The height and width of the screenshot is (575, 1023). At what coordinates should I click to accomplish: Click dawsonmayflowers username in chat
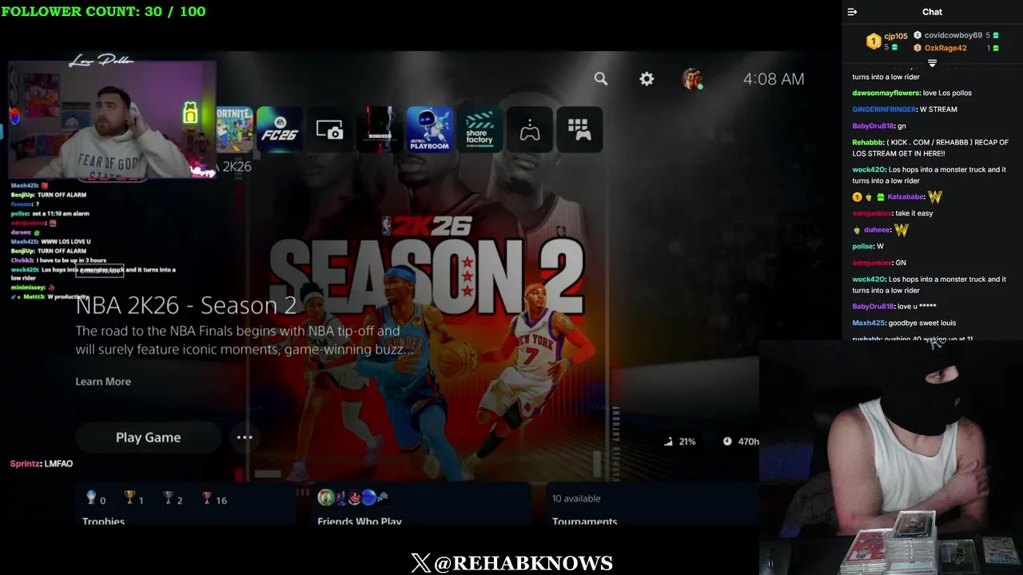coord(886,93)
